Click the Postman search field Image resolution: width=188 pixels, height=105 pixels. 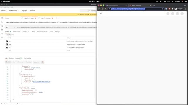pos(88,11)
